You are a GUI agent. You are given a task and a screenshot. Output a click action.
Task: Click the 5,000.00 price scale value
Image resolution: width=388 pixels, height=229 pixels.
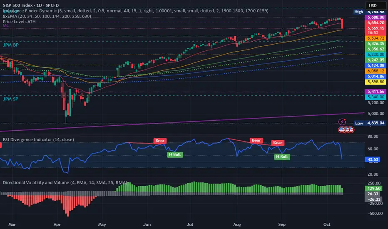[376, 114]
